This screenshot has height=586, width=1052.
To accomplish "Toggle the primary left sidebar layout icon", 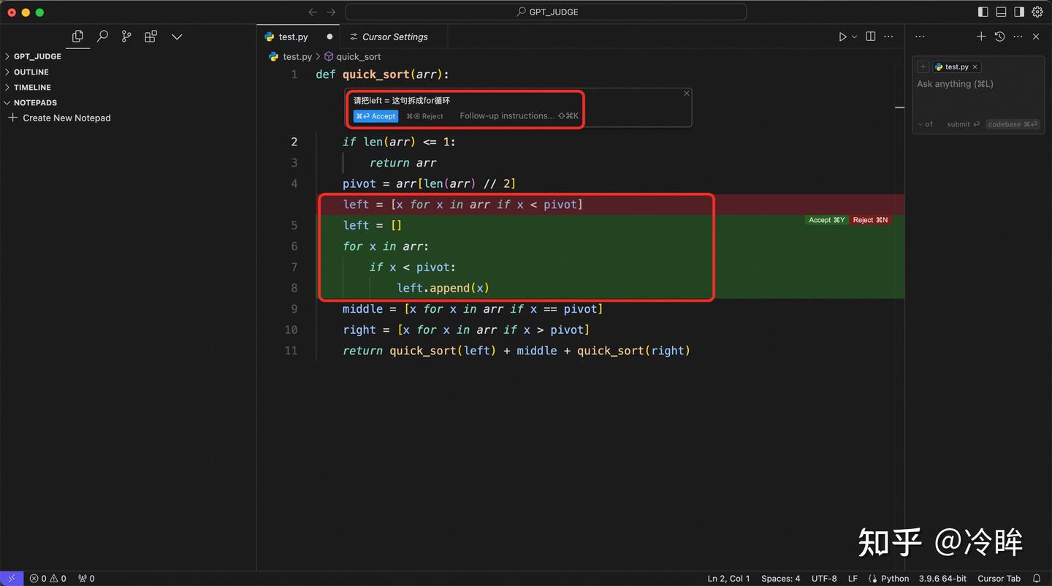I will [983, 12].
